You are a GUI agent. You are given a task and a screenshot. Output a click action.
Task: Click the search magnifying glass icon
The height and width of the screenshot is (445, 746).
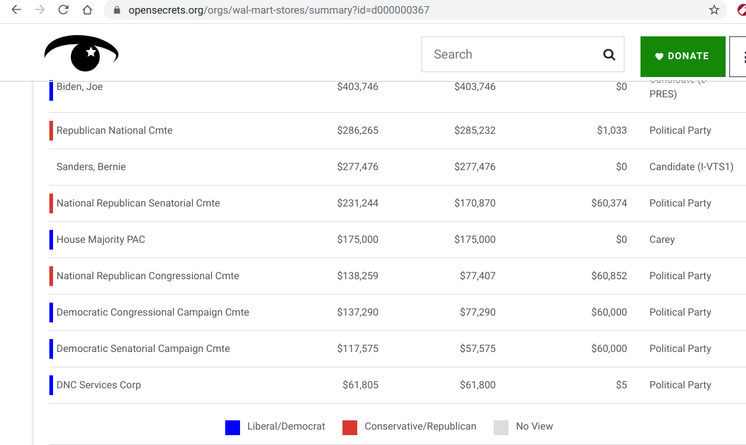pyautogui.click(x=609, y=55)
